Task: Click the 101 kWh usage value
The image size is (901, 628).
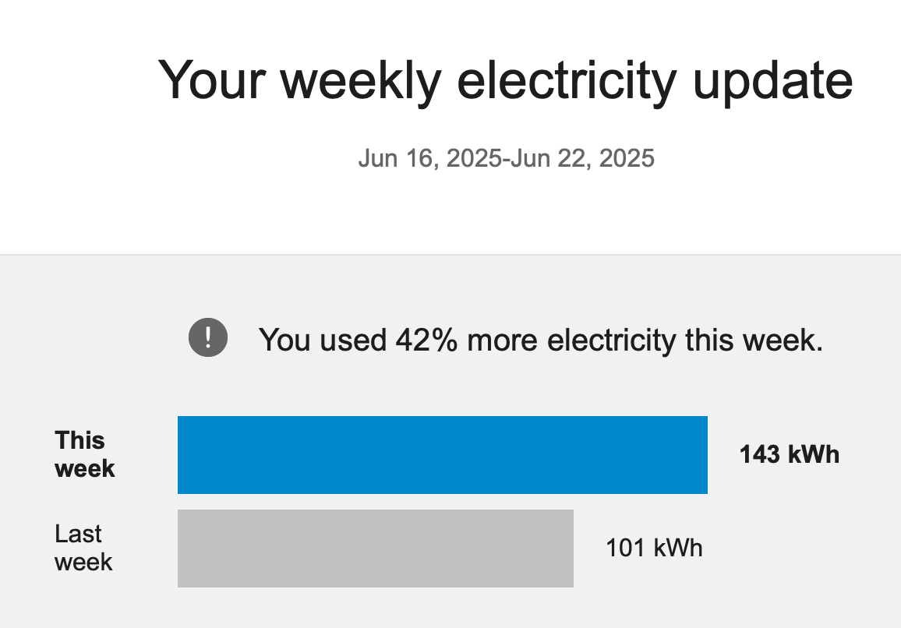Action: click(654, 548)
